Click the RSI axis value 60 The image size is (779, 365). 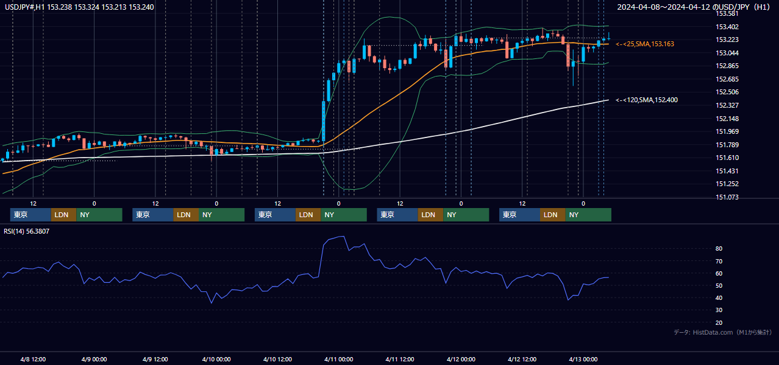click(719, 273)
